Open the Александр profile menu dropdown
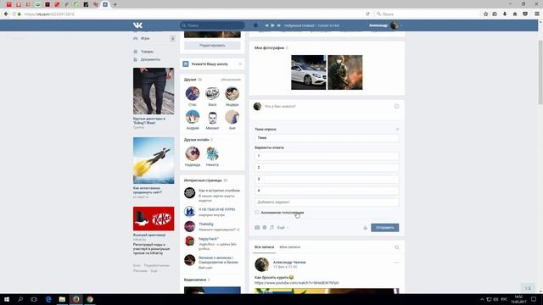 (x=385, y=25)
